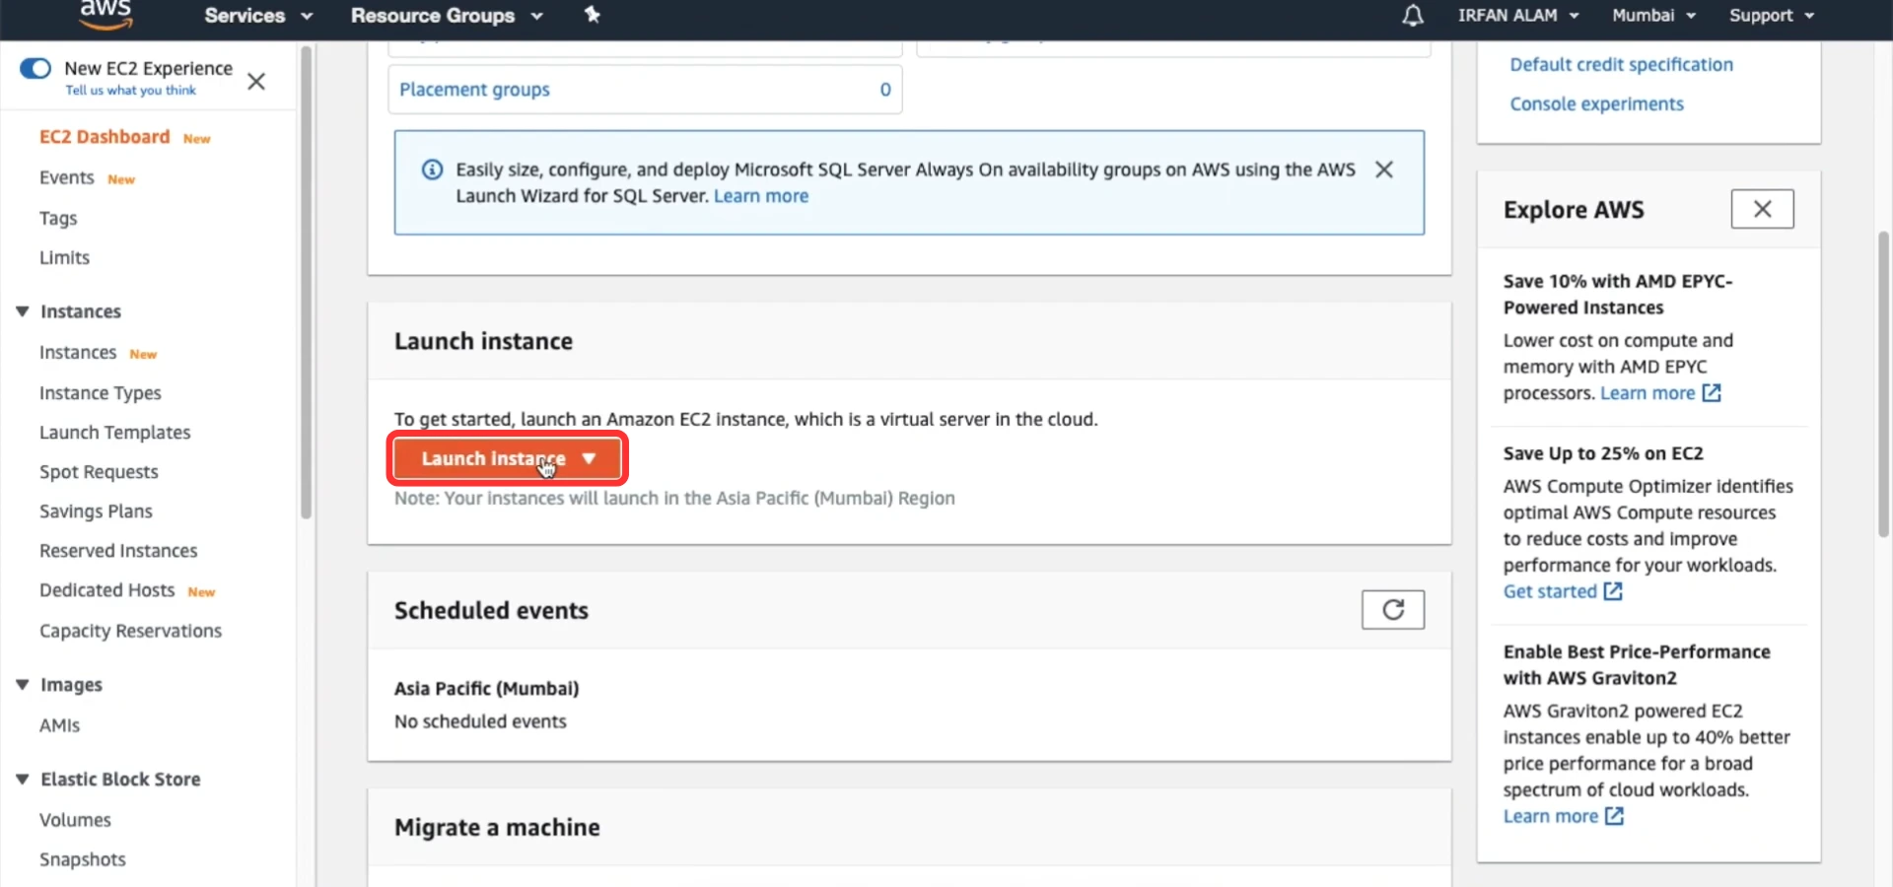Click Console experiments link

1596,104
